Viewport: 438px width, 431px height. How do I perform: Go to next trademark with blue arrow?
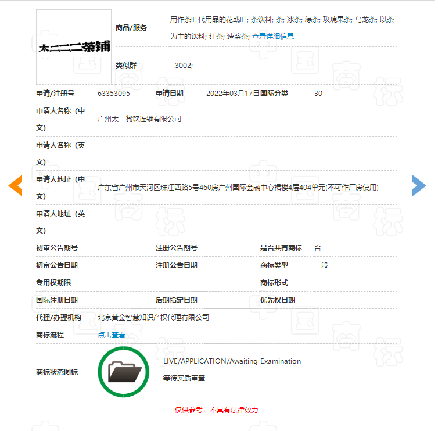(419, 185)
